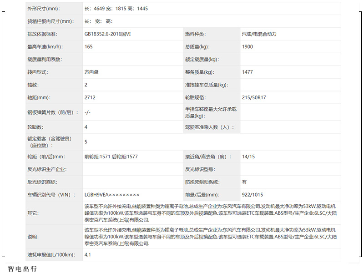Click the seat count value 5

click(86, 142)
